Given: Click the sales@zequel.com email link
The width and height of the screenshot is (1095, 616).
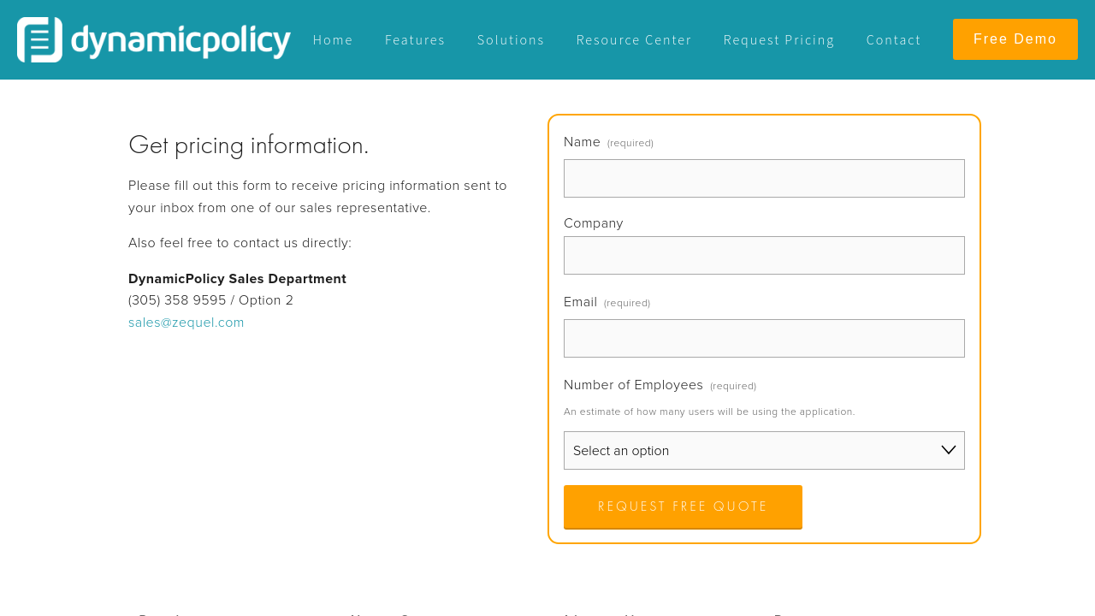Looking at the screenshot, I should tap(186, 323).
